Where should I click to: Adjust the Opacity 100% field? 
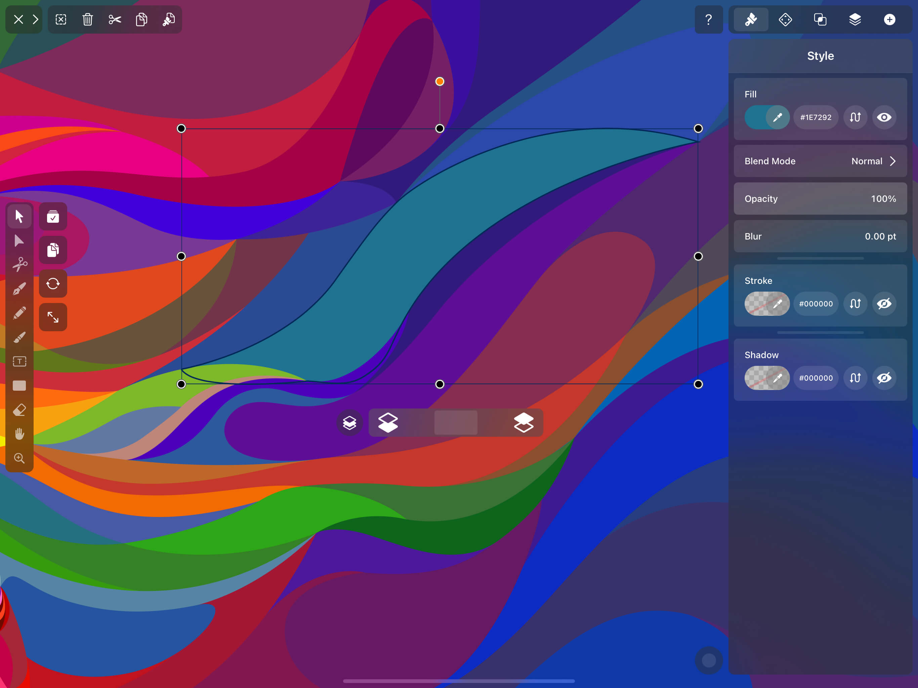pyautogui.click(x=820, y=199)
